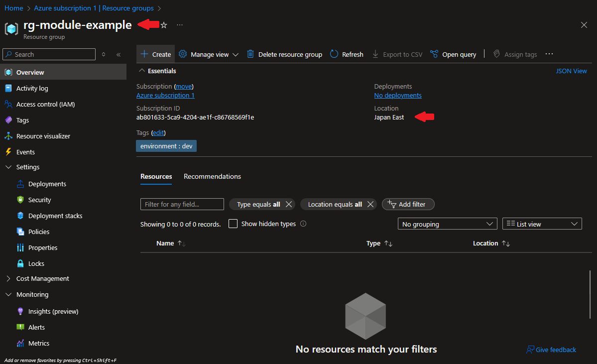Screen dimensions: 597x364
Task: Go to Home breadcrumb
Action: click(x=14, y=8)
